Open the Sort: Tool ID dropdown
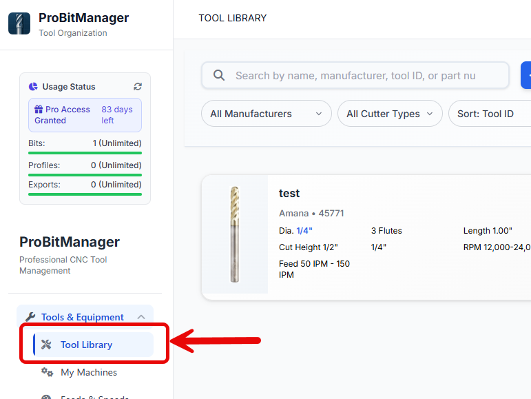This screenshot has width=531, height=399. 490,114
